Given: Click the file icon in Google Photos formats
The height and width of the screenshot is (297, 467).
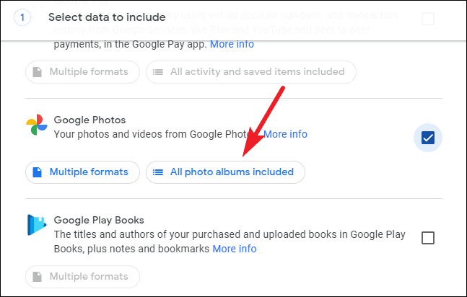Looking at the screenshot, I should point(38,172).
